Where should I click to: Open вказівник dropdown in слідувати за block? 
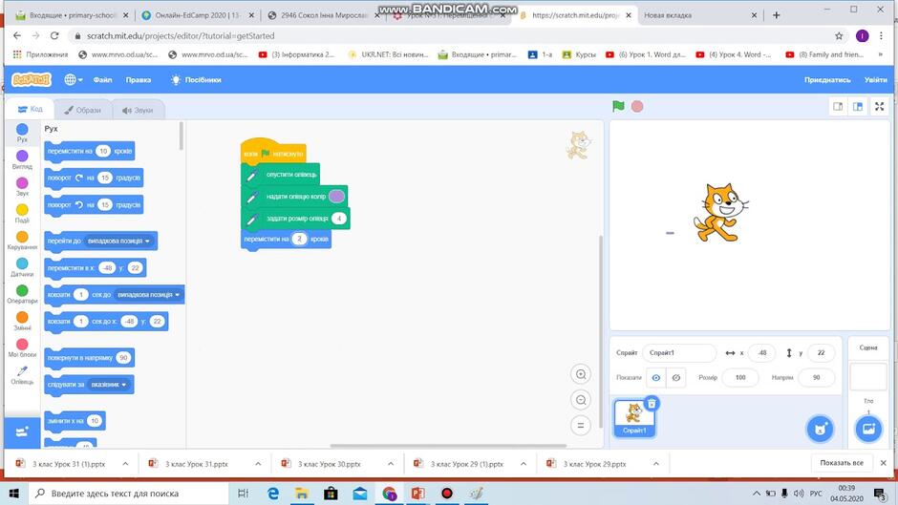pyautogui.click(x=108, y=385)
